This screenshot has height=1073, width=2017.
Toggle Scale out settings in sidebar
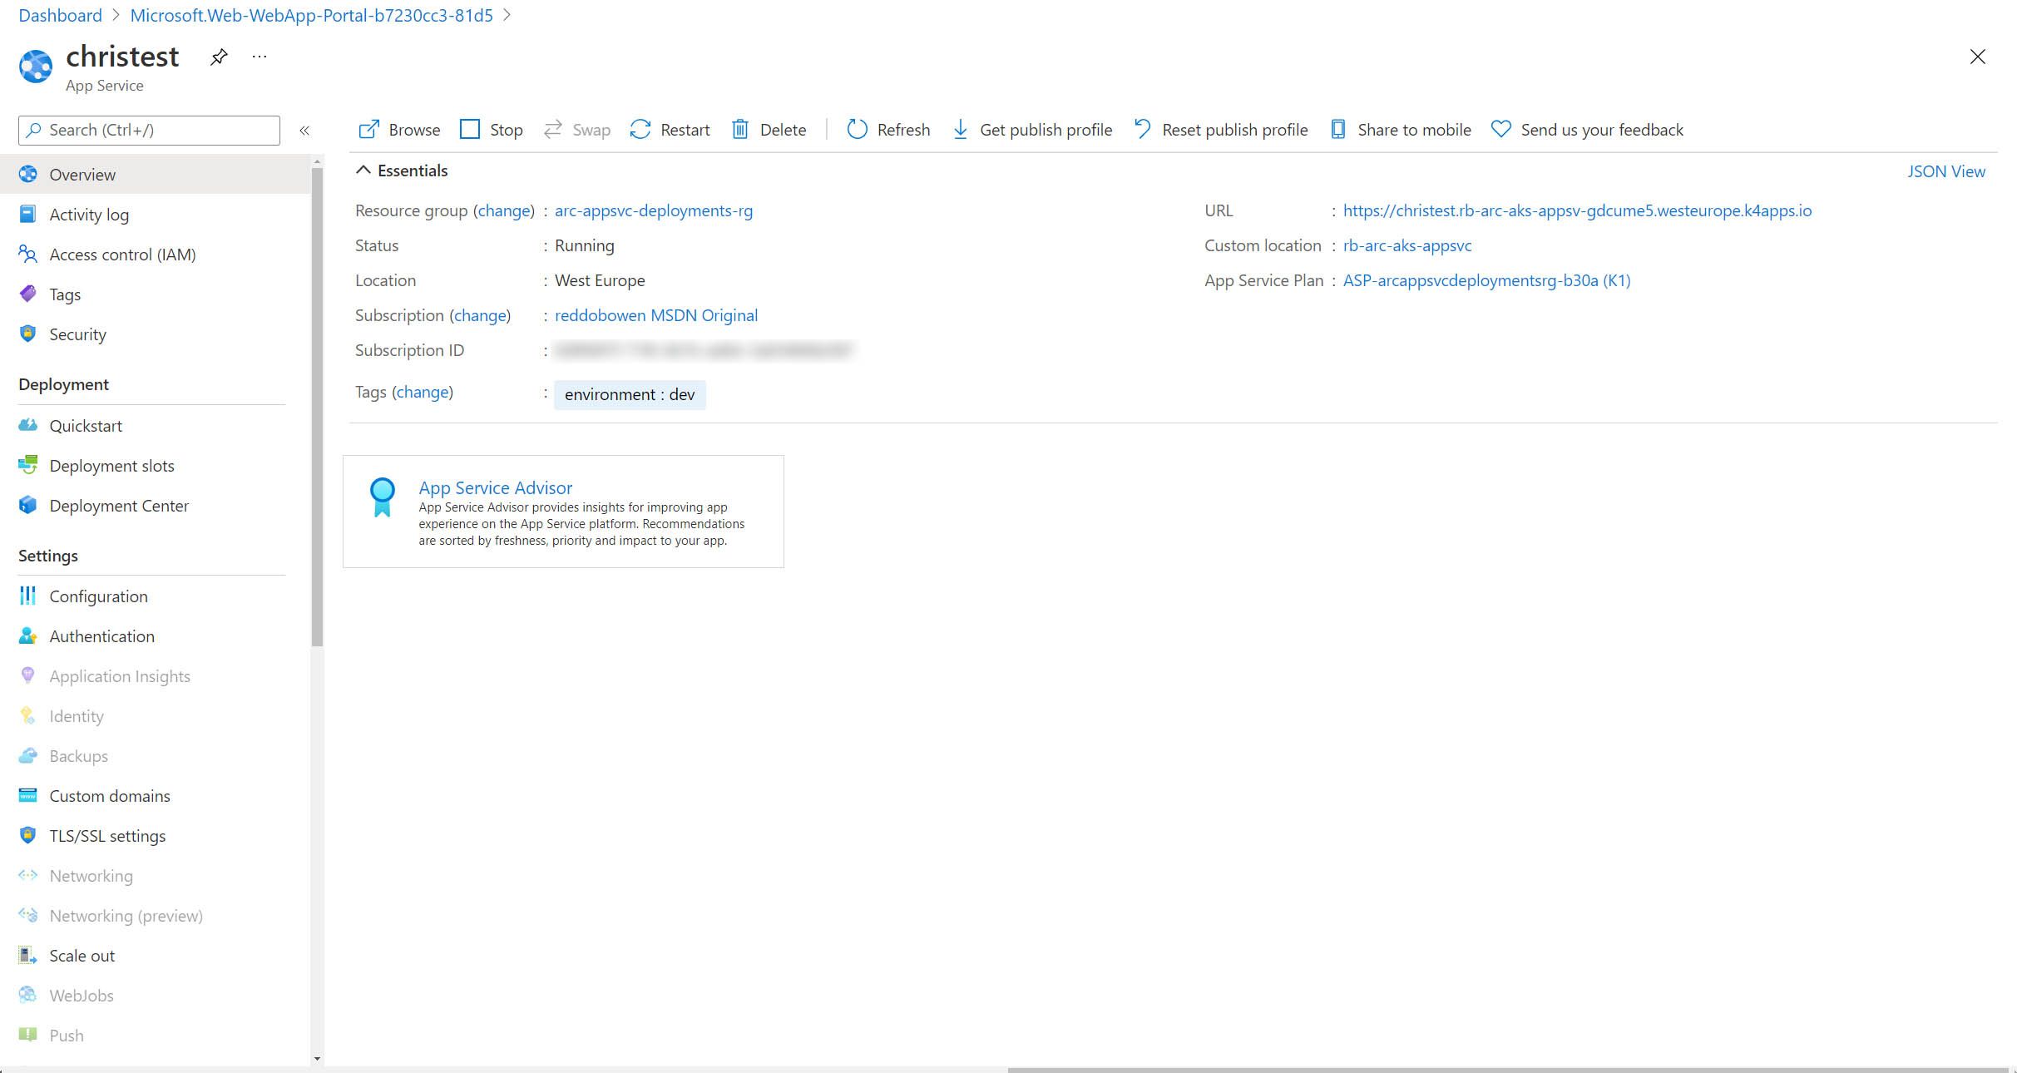pos(82,954)
